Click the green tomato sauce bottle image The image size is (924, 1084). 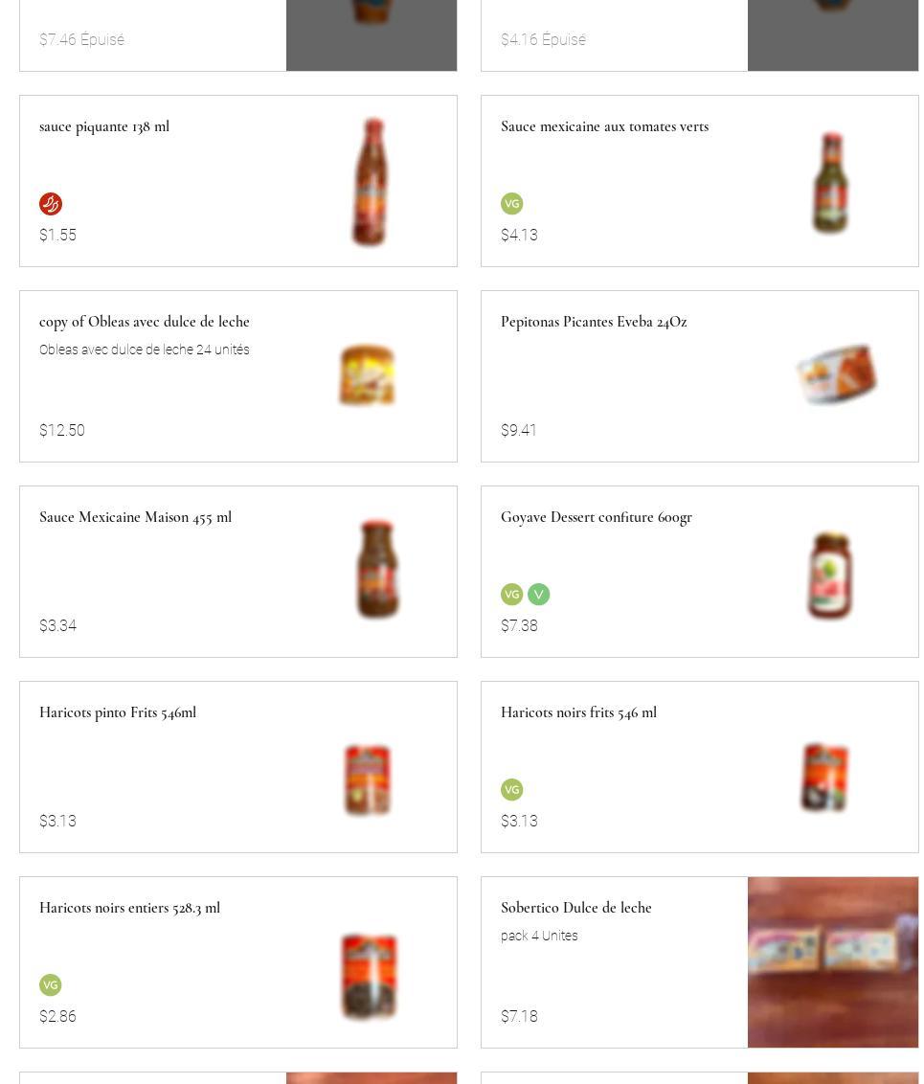click(x=831, y=183)
